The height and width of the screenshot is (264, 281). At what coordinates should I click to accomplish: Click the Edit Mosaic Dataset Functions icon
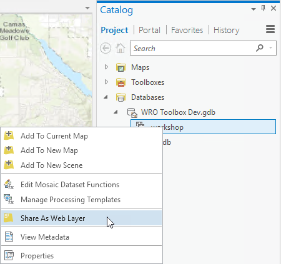9,184
